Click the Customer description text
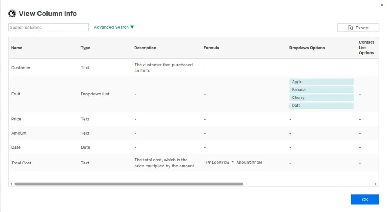Screen dimensions: 387x212 tap(163, 68)
